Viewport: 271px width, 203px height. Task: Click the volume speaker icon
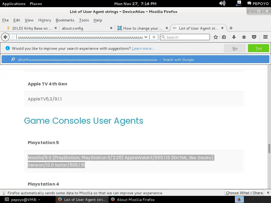point(222,3)
